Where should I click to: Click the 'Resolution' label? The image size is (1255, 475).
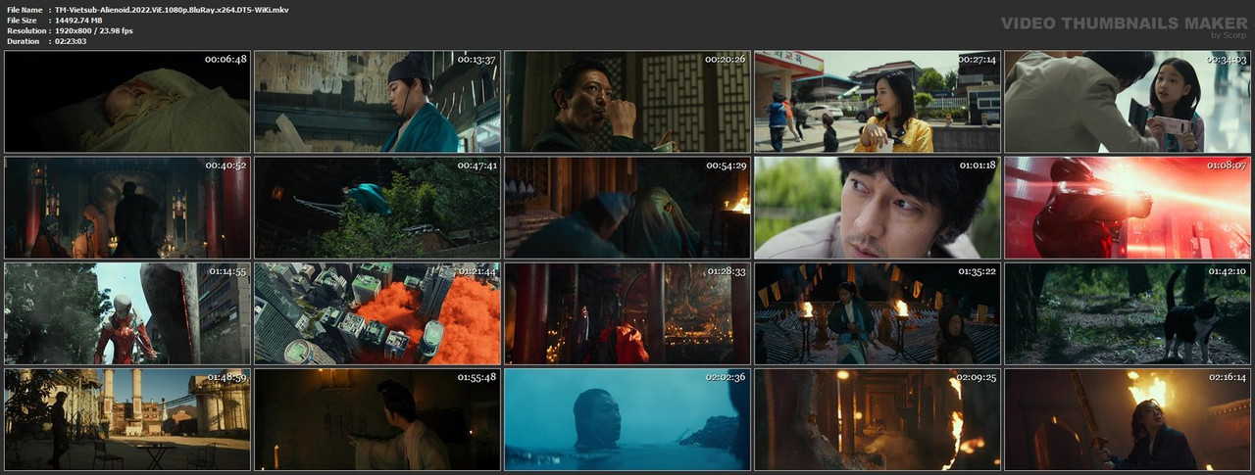(x=25, y=30)
